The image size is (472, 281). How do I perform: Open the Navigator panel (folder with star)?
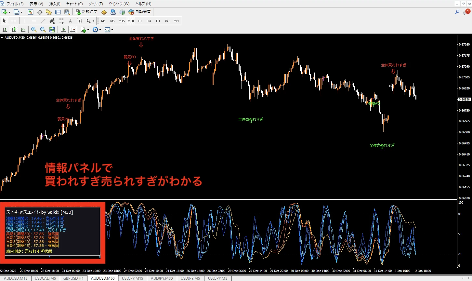pyautogui.click(x=49, y=12)
